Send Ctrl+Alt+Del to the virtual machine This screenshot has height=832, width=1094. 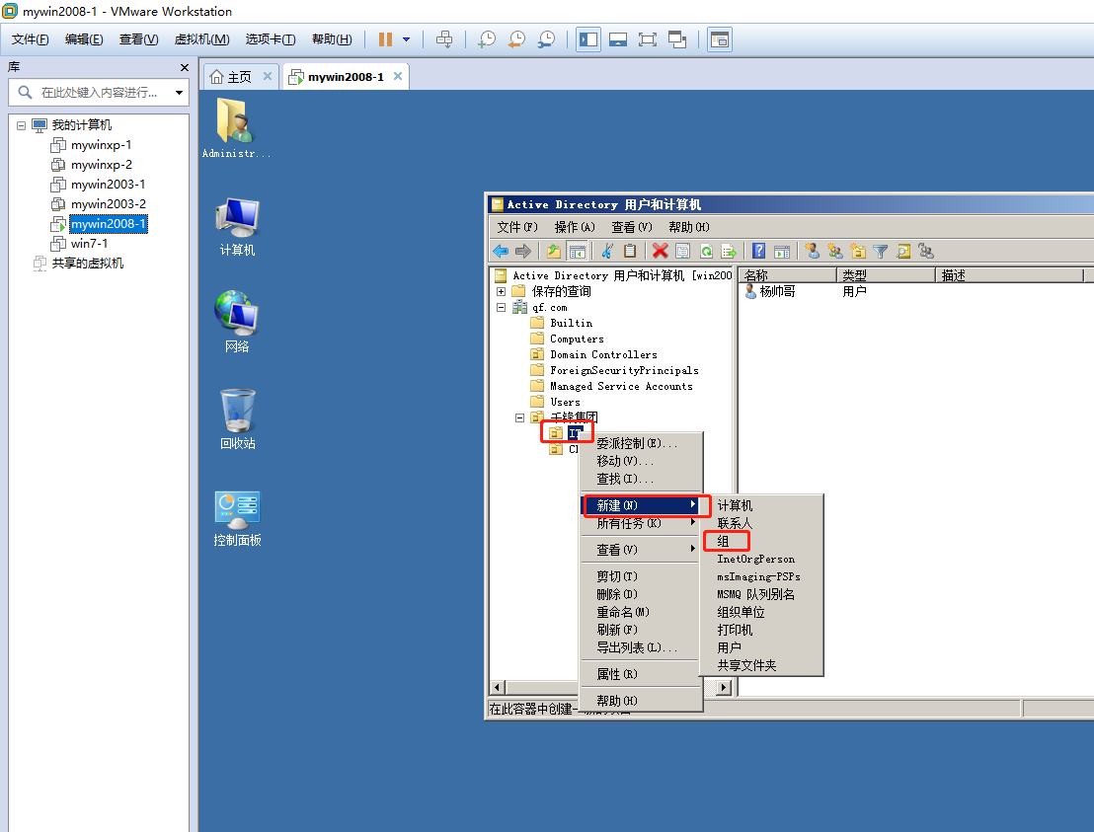tap(444, 39)
